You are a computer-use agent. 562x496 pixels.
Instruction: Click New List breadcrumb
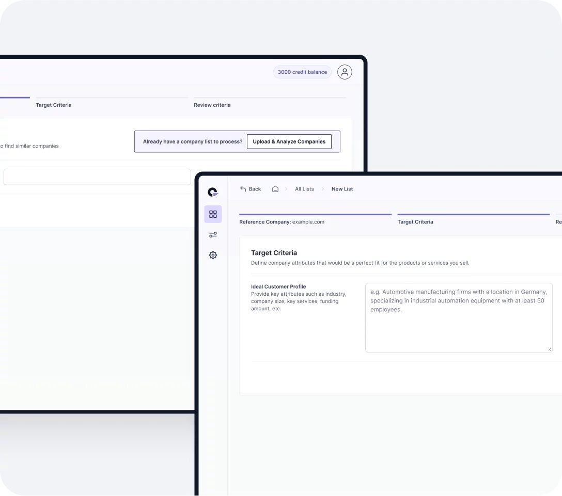pos(342,189)
